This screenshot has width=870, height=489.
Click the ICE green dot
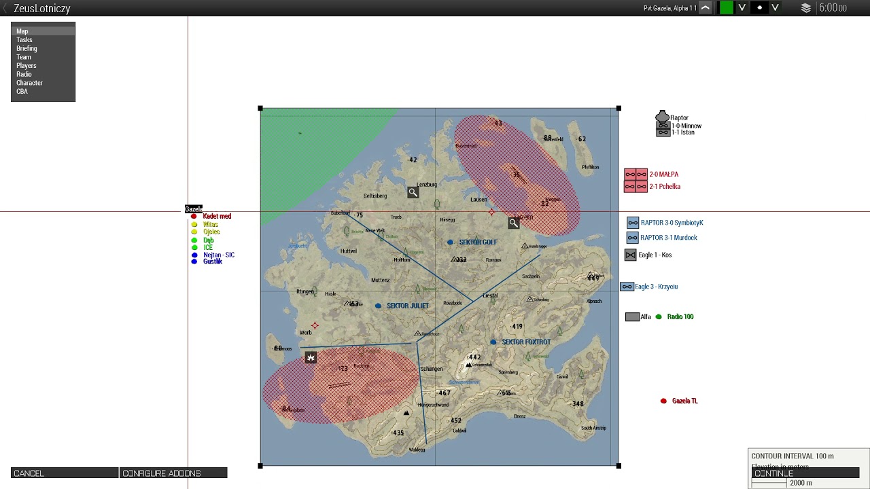click(x=194, y=248)
